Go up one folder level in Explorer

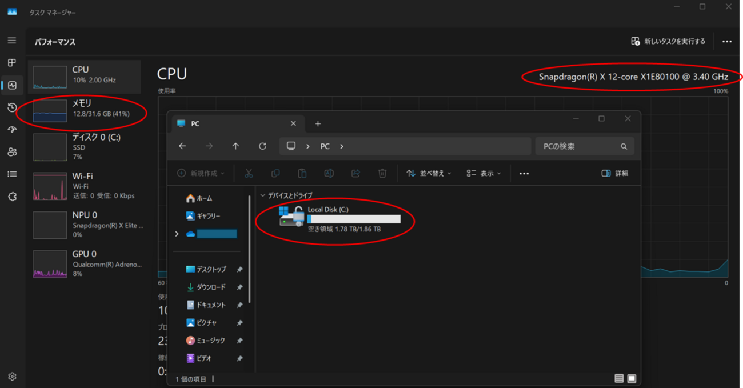tap(235, 146)
